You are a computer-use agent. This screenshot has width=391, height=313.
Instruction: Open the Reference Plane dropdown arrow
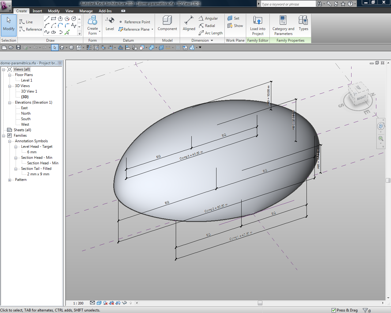[152, 29]
